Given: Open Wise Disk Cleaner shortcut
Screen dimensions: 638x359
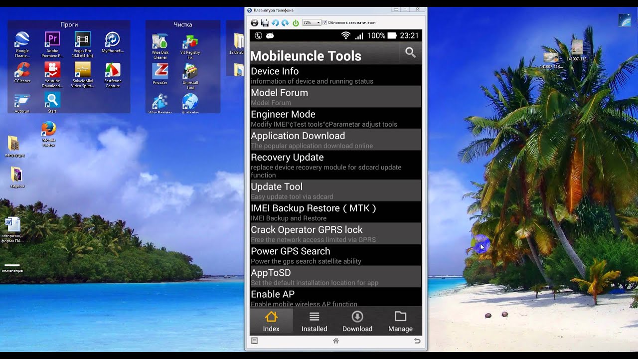Looking at the screenshot, I should point(160,47).
